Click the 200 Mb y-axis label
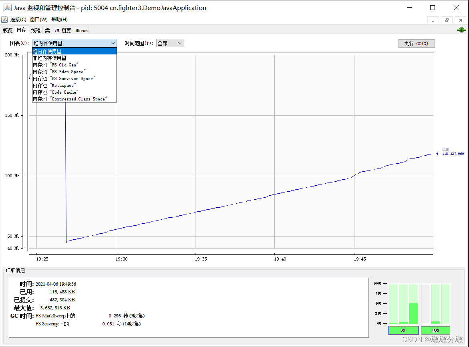 [x=12, y=55]
